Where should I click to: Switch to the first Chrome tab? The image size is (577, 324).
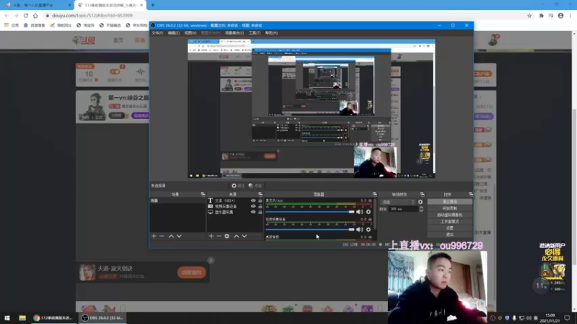(x=37, y=5)
